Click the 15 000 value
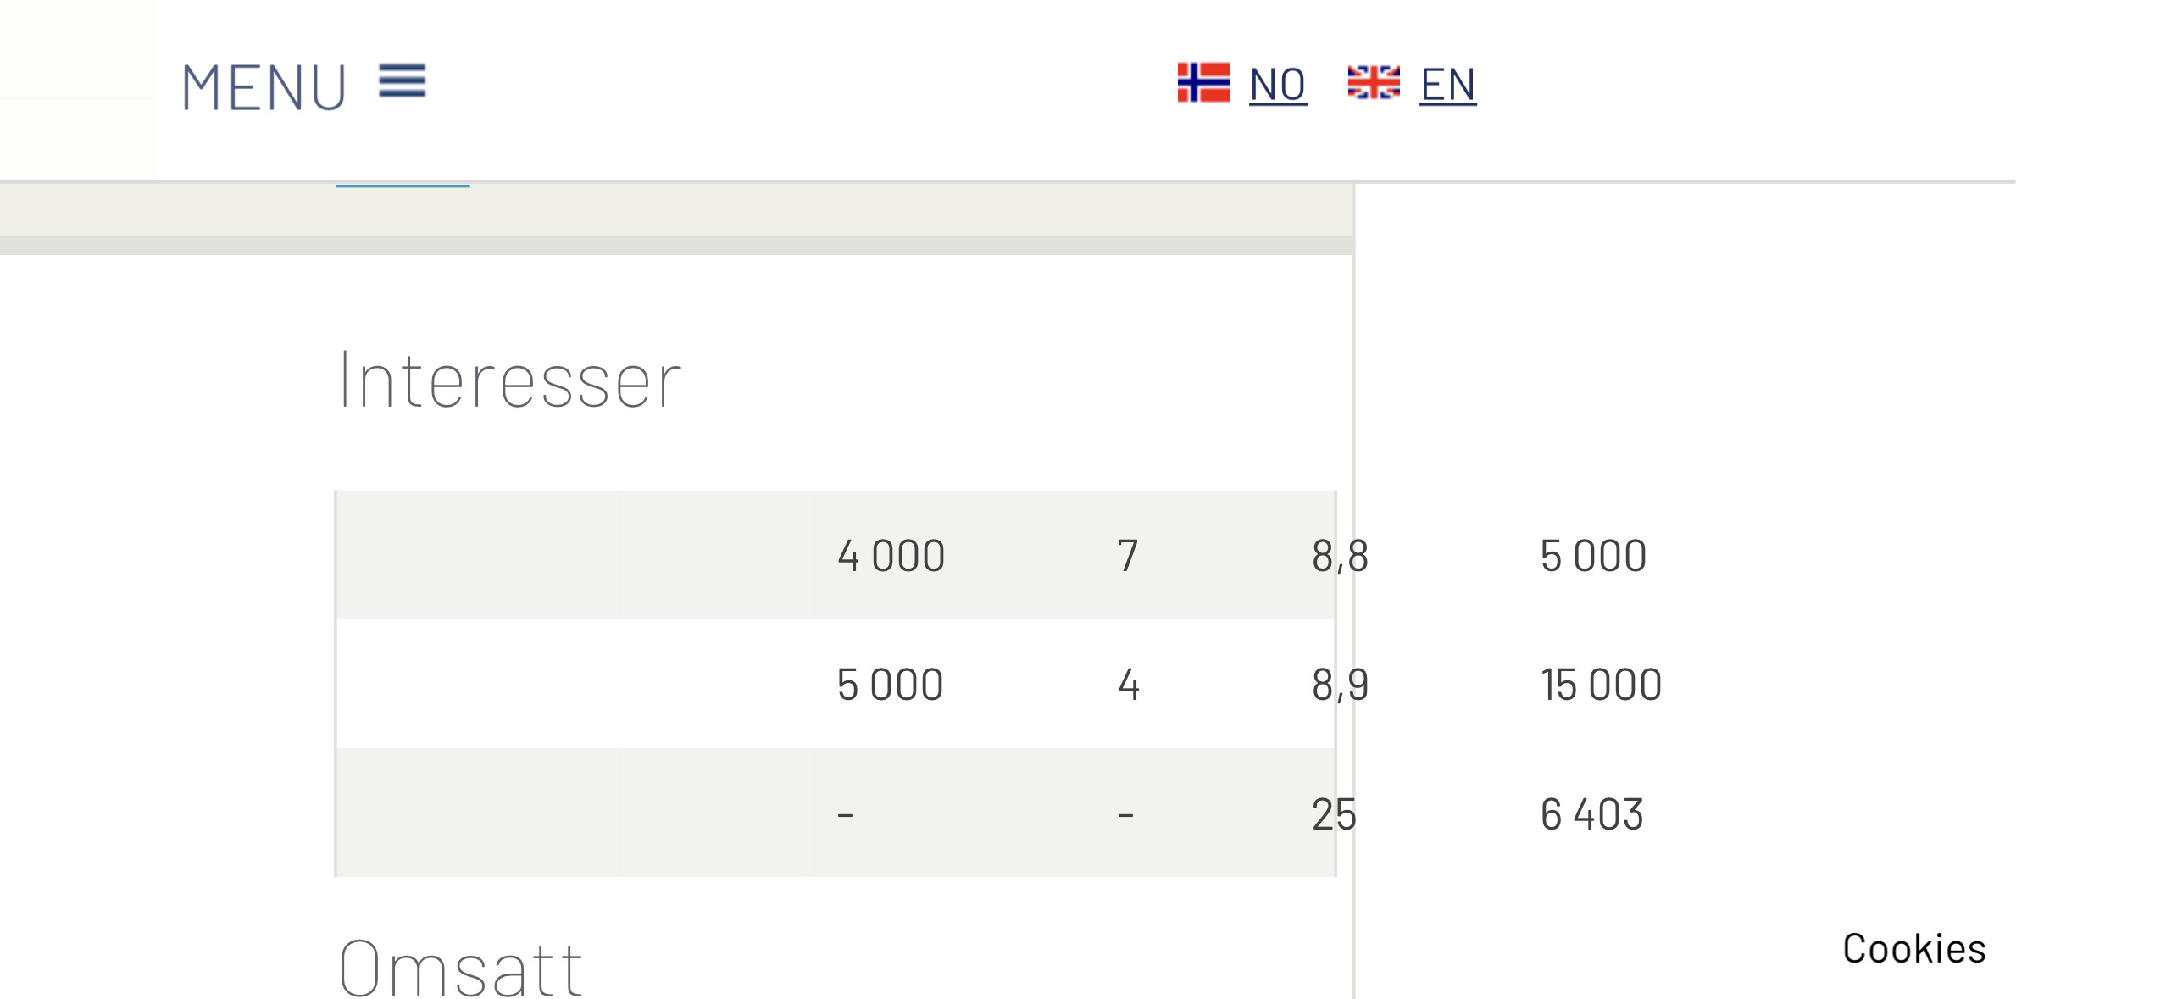 (1601, 685)
